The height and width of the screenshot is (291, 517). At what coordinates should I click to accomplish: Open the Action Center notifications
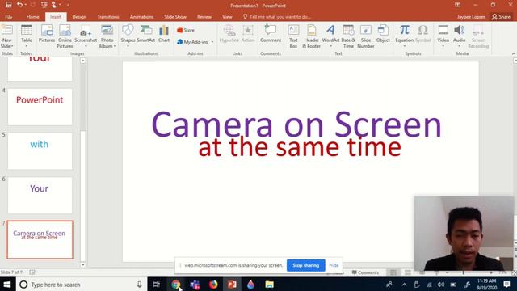[x=507, y=285]
